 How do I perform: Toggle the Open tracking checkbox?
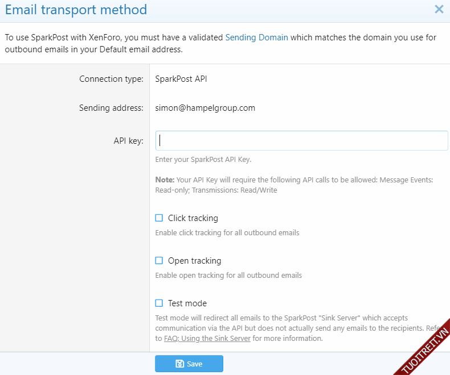(159, 261)
